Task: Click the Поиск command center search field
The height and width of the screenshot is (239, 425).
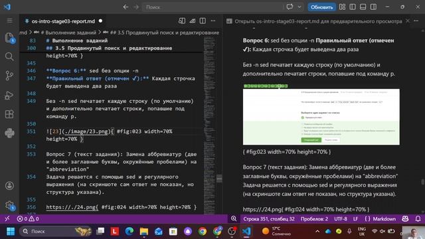Action: (x=212, y=7)
